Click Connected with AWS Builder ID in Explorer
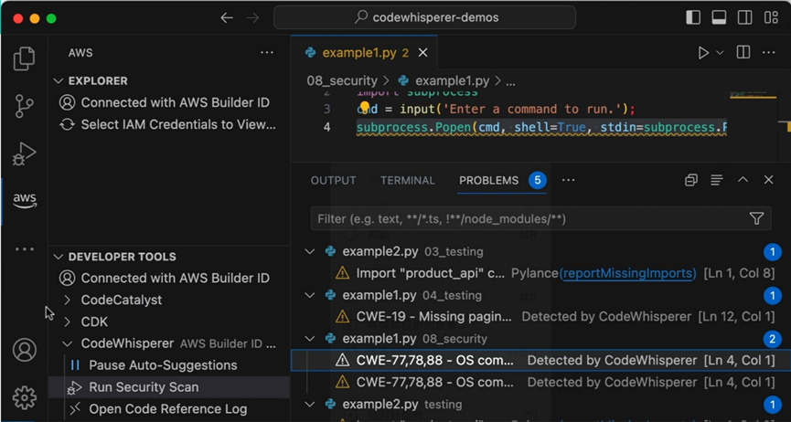Image resolution: width=791 pixels, height=422 pixels. pyautogui.click(x=175, y=102)
